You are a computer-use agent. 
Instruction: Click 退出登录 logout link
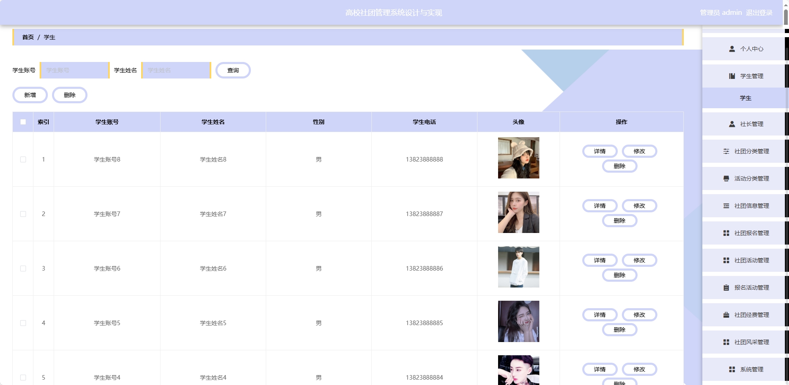coord(759,13)
